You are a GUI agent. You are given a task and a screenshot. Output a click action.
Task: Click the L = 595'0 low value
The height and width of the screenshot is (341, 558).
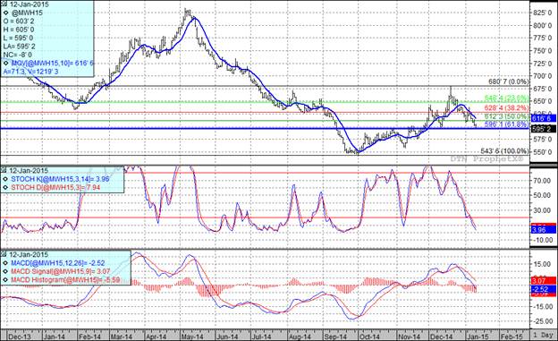[x=18, y=38]
